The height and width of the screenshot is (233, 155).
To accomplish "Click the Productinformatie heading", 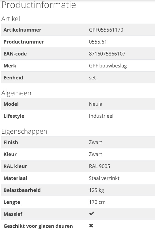I will 39,5.
